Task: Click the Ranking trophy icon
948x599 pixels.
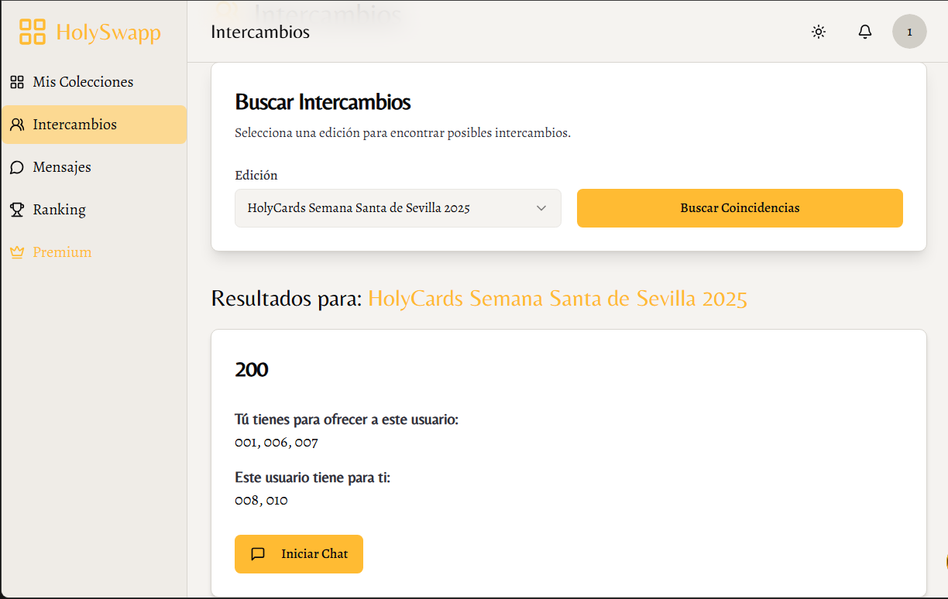Action: pyautogui.click(x=16, y=209)
